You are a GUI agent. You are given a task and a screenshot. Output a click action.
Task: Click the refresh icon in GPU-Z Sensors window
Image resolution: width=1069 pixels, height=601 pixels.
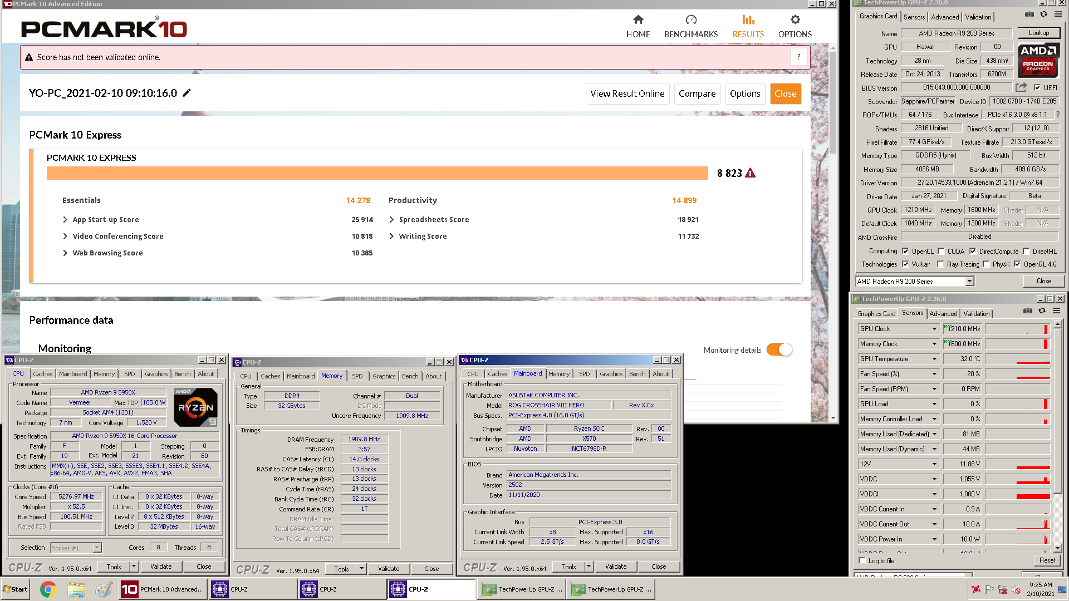(x=1042, y=311)
